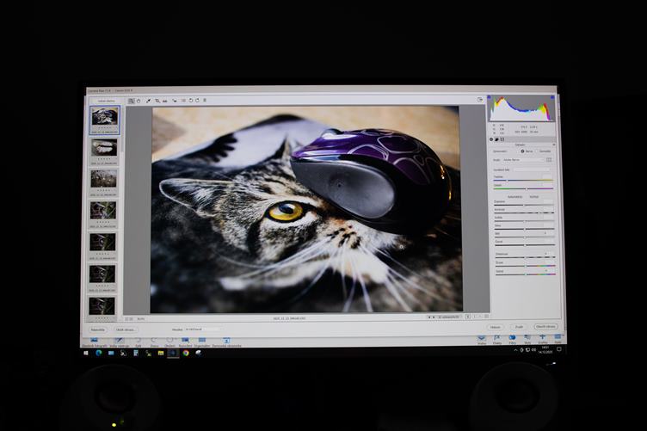
Task: Open the Hloubka bit depth dropdown
Action: pos(204,329)
